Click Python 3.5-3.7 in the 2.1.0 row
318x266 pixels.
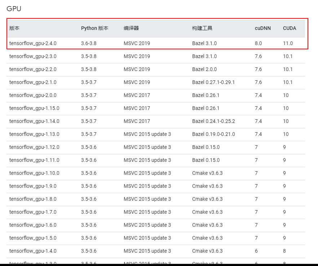(x=89, y=82)
